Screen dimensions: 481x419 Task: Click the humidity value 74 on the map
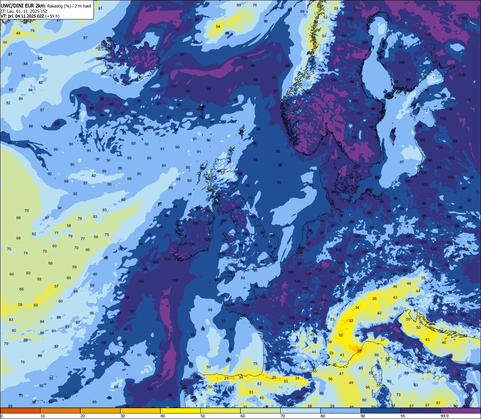[x=26, y=253]
